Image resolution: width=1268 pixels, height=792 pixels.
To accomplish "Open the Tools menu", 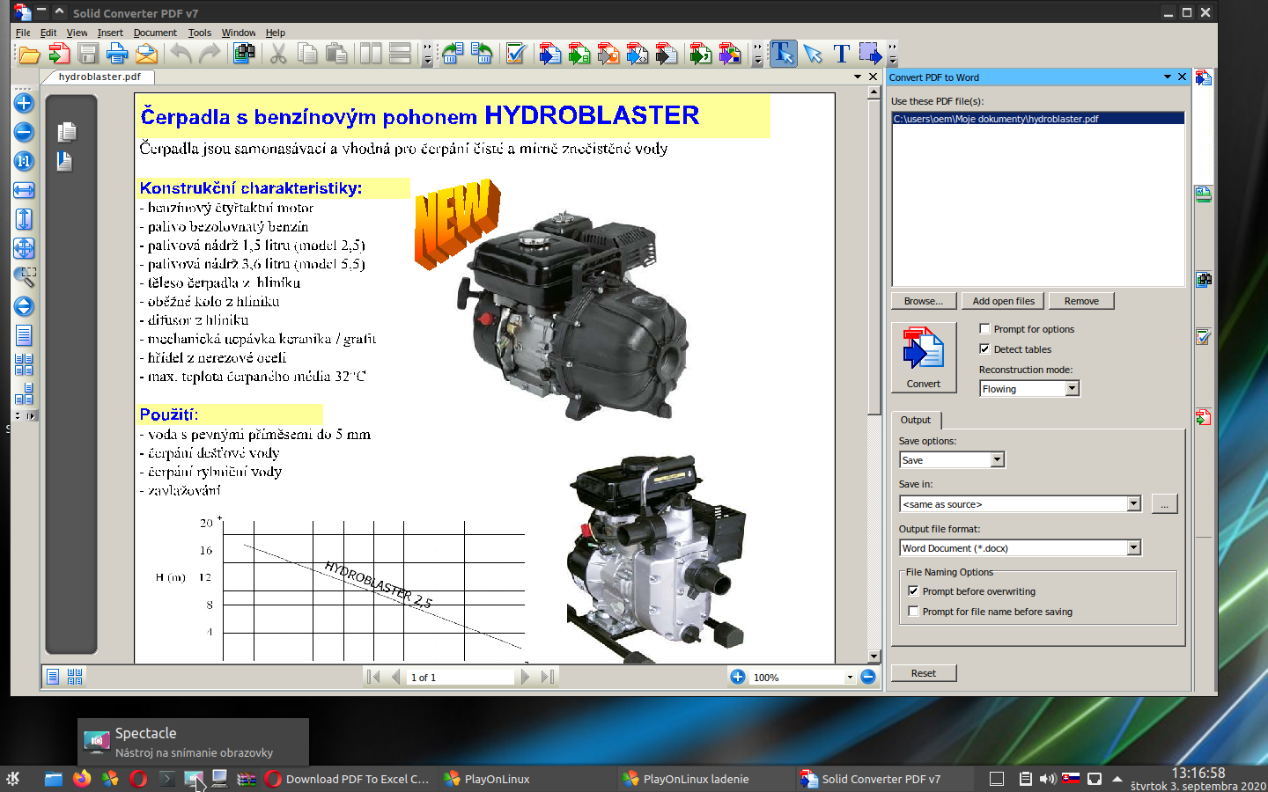I will pyautogui.click(x=200, y=33).
